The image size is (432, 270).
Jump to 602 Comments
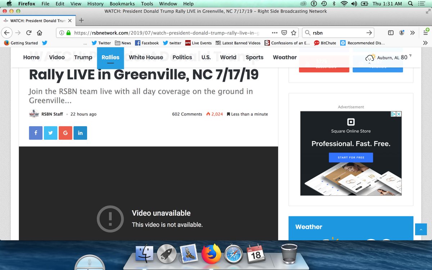point(187,114)
